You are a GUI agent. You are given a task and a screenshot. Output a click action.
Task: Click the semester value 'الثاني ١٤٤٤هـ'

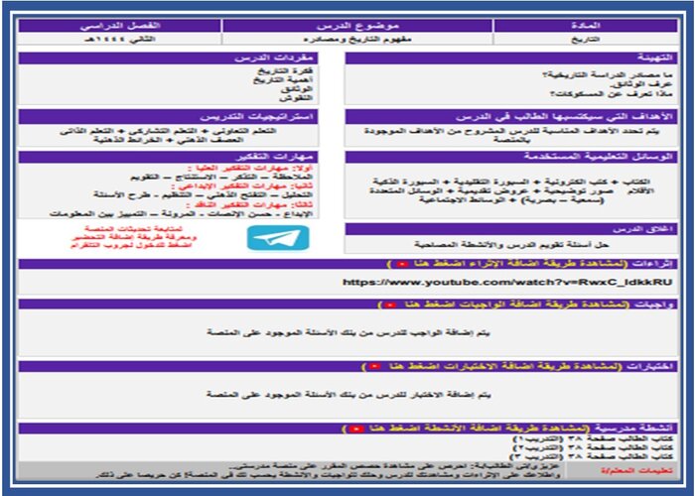point(120,39)
